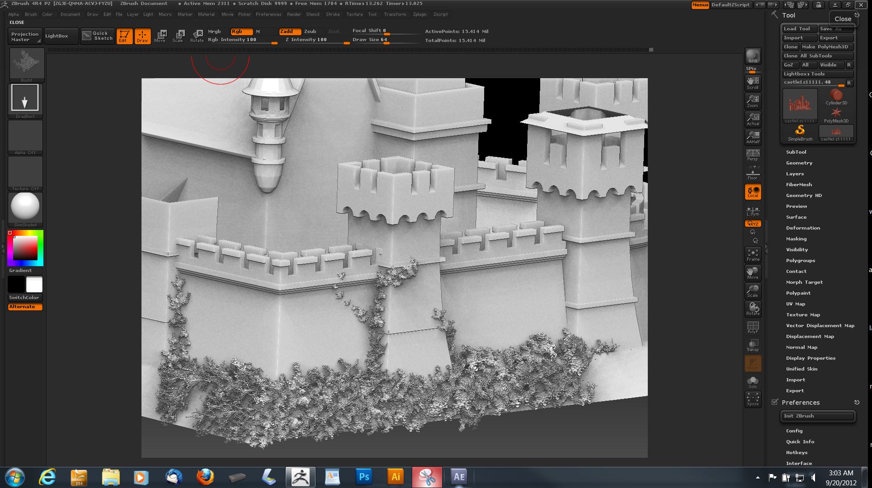Select the top-shelf Rotate mode button
This screenshot has height=488, width=872.
(197, 36)
